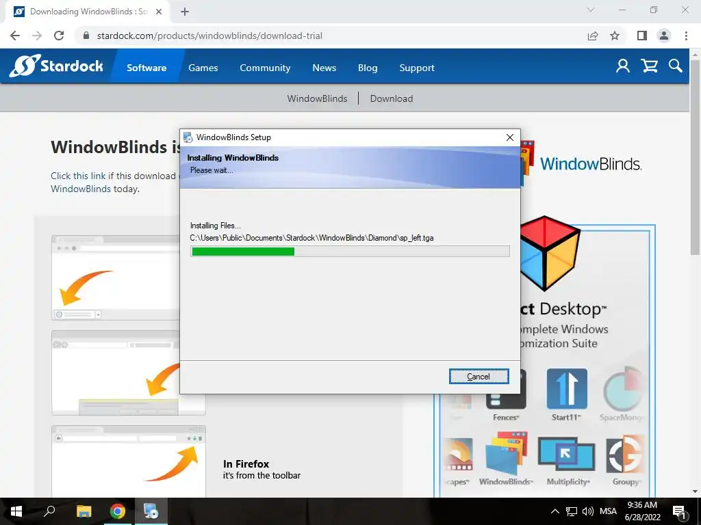The height and width of the screenshot is (525, 701).
Task: Click the page vertical scrollbar
Action: click(695, 157)
